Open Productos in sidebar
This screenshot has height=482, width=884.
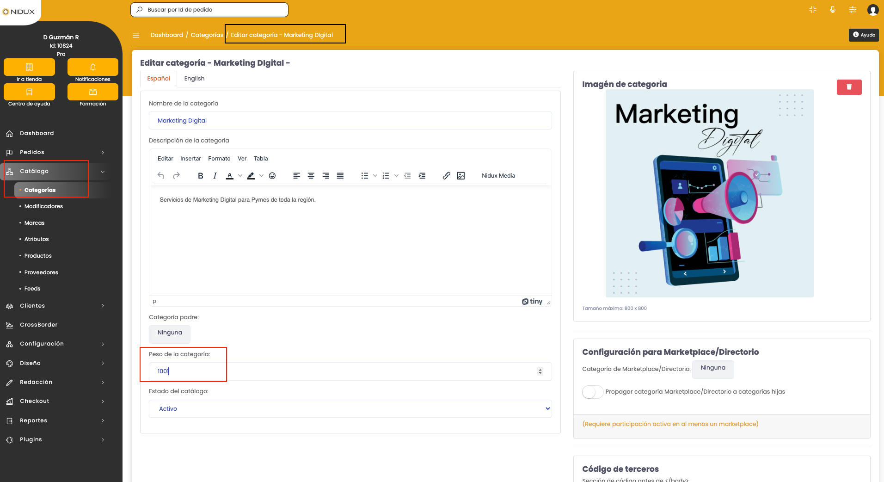[38, 256]
